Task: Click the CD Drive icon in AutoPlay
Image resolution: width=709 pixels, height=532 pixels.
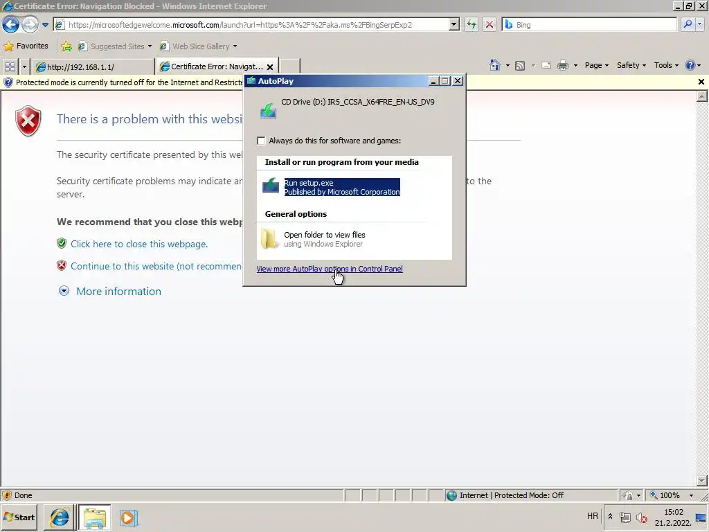Action: (268, 110)
